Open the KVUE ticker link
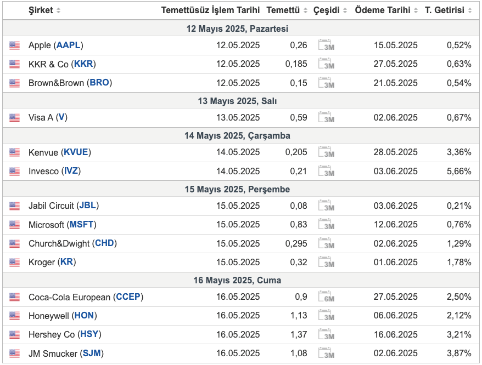The image size is (482, 365). tap(76, 152)
